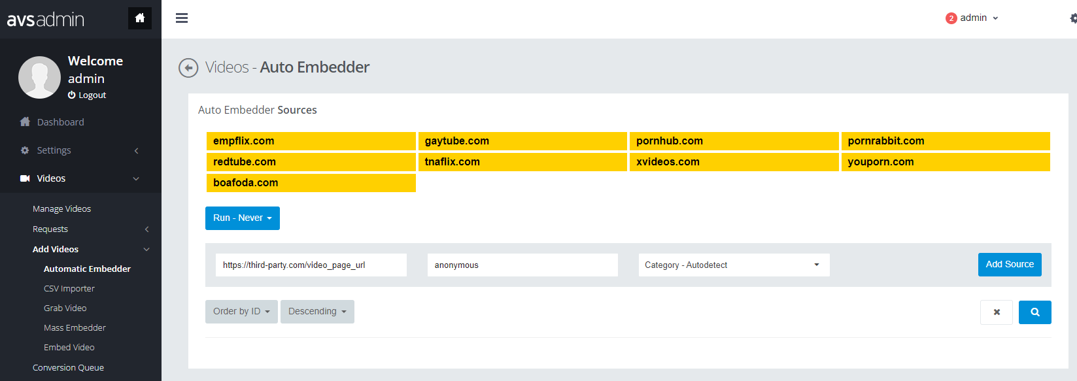
Task: Click the back arrow circle beside Videos title
Action: click(x=188, y=67)
